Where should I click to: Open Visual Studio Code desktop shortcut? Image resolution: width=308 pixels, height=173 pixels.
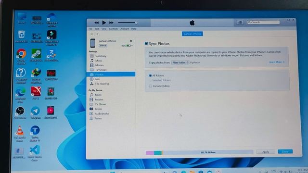35,153
